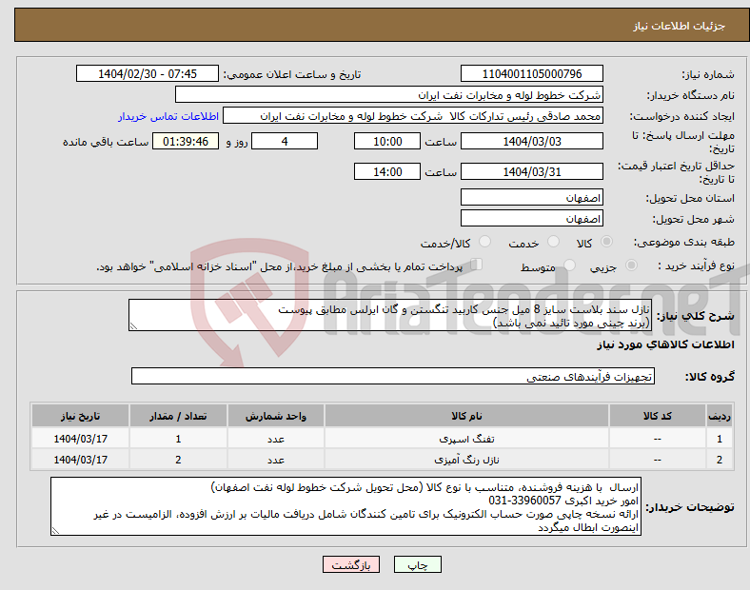Screen dimensions: 750x590
Task: Click the تعداد / مقدار column header
Action: pyautogui.click(x=178, y=416)
